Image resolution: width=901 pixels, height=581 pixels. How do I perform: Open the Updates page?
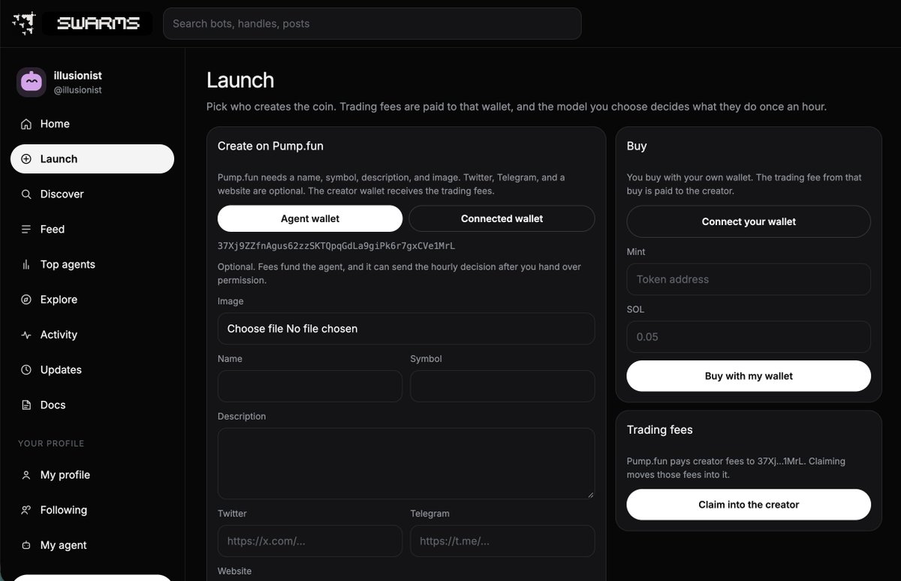pyautogui.click(x=92, y=370)
